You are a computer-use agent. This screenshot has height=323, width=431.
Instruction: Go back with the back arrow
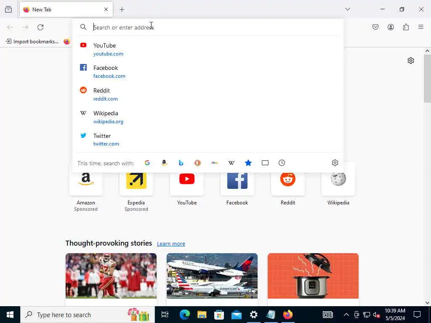pos(10,27)
